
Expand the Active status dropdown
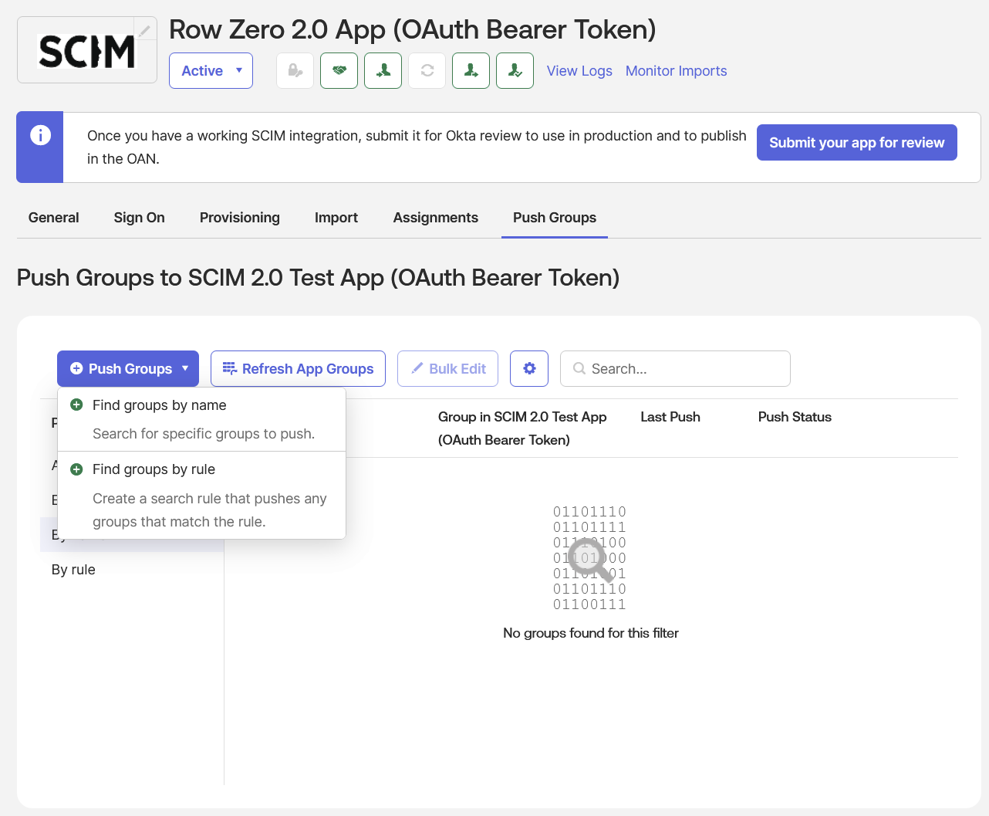(210, 70)
